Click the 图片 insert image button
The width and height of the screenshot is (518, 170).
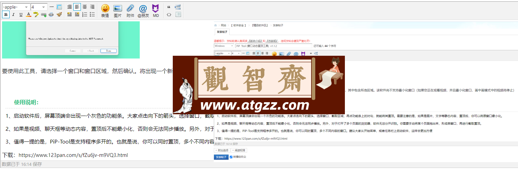[x=118, y=11]
